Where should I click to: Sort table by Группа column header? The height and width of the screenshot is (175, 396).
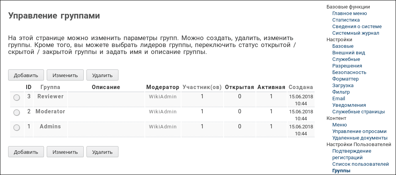tap(50, 87)
